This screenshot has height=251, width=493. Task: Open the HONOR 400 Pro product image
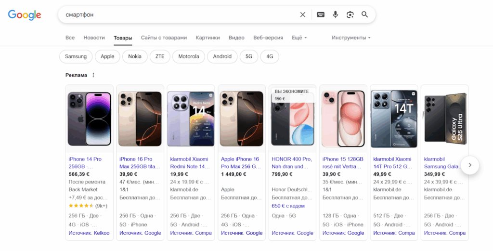click(292, 119)
